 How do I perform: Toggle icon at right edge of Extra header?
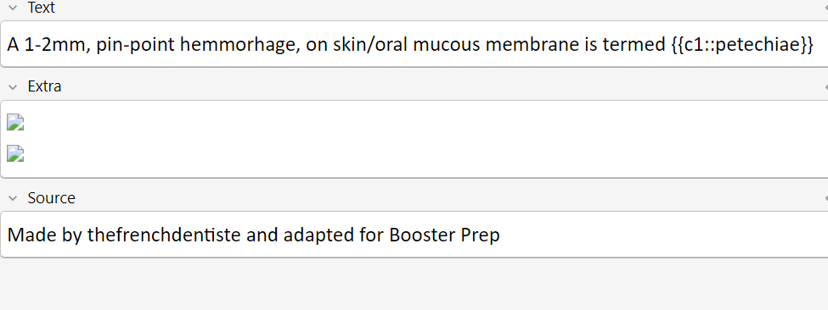825,87
